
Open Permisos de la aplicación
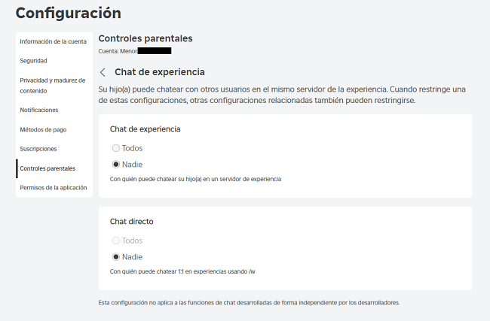54,187
